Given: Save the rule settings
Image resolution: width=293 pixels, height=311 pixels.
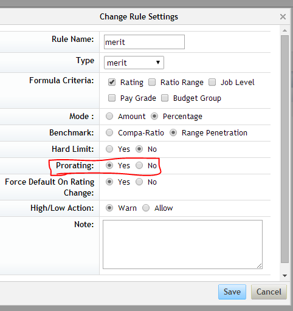Looking at the screenshot, I should [232, 292].
